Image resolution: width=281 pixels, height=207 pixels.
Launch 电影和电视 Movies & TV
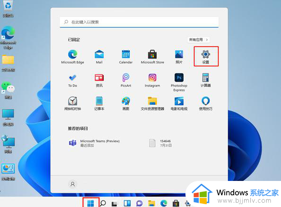[x=179, y=103]
